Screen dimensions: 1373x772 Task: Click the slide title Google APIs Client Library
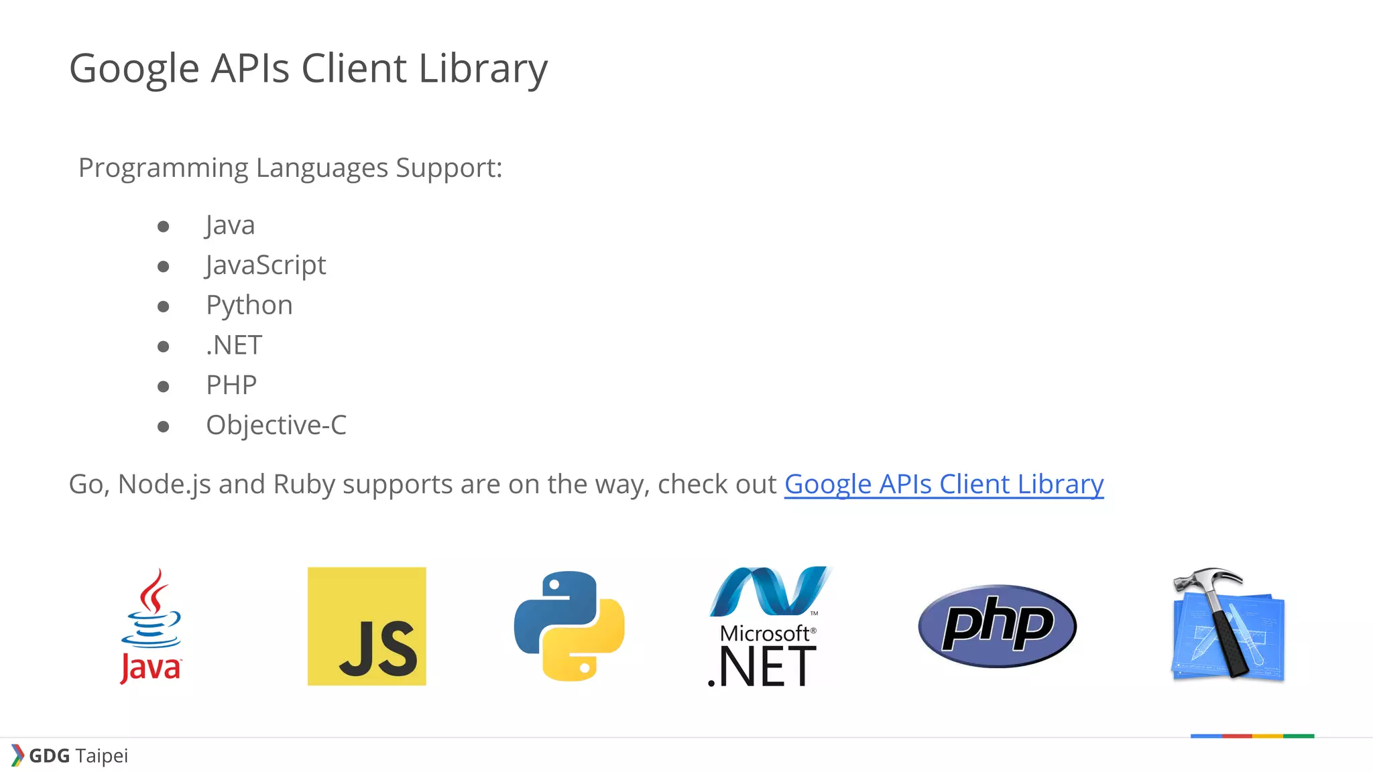tap(308, 69)
